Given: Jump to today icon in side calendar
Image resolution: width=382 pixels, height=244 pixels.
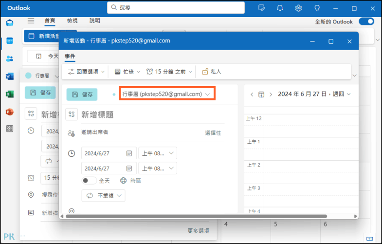Looking at the screenshot, I should coord(261,94).
